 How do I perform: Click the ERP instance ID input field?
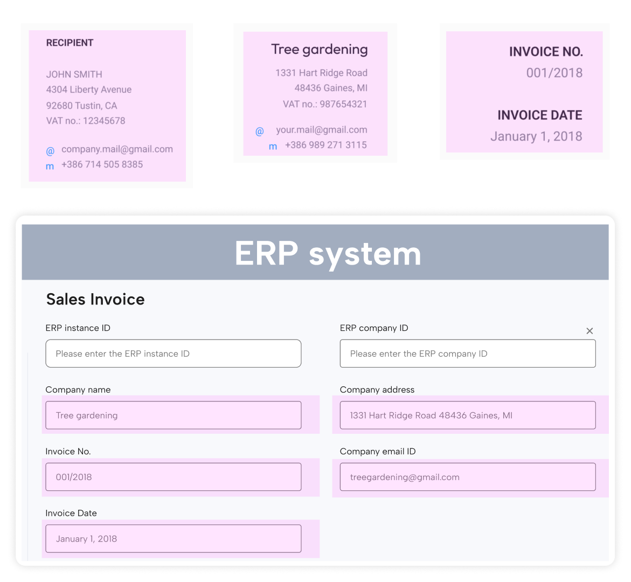coord(173,354)
